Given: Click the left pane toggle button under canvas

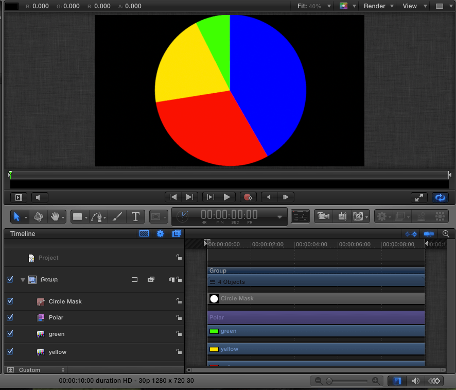Looking at the screenshot, I should (x=19, y=198).
